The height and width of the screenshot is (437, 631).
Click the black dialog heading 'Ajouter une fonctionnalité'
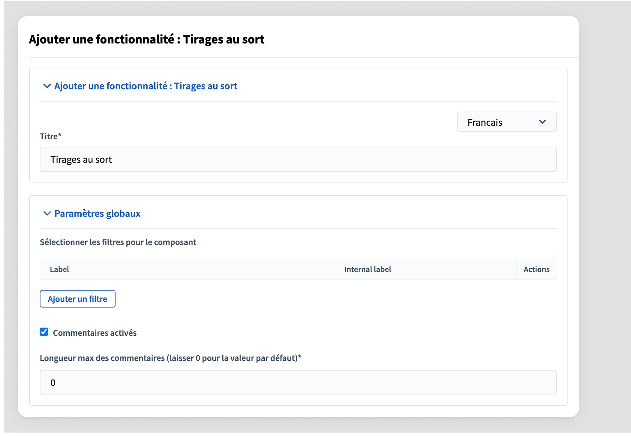coord(146,39)
